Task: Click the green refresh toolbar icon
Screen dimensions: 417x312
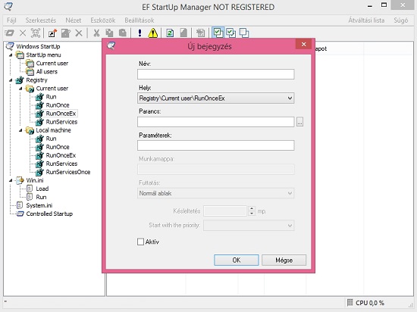Action: [x=170, y=33]
